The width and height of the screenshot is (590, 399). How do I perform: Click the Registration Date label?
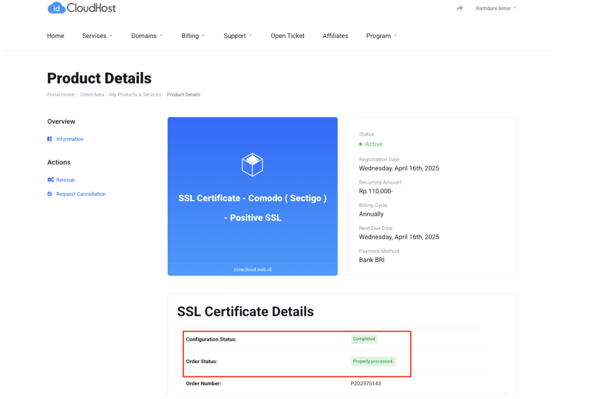[379, 159]
